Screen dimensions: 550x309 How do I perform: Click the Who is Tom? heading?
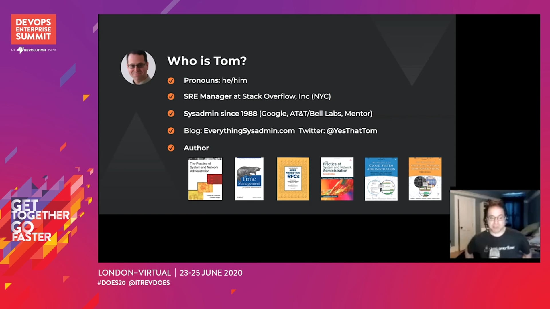pos(207,61)
